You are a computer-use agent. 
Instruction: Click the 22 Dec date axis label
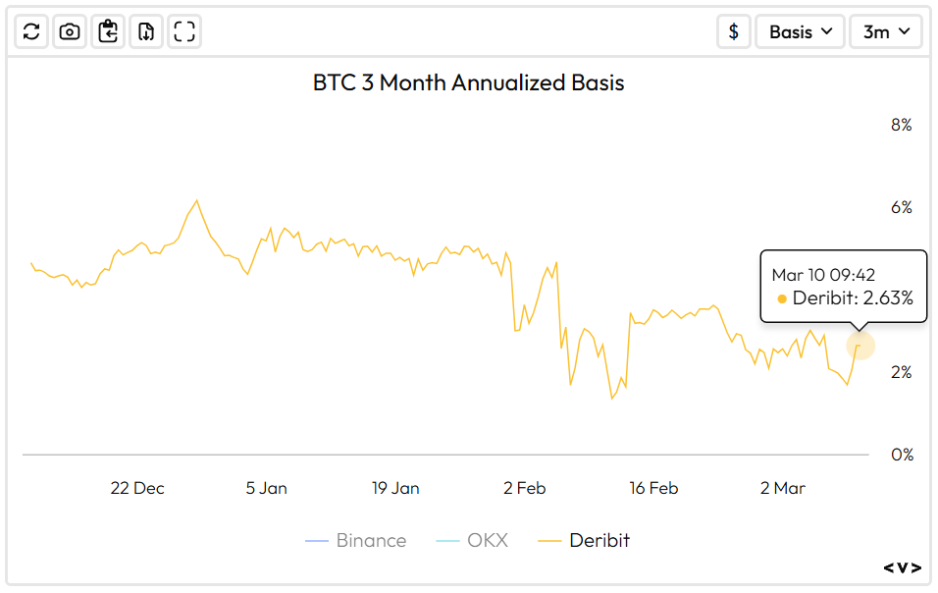(137, 488)
